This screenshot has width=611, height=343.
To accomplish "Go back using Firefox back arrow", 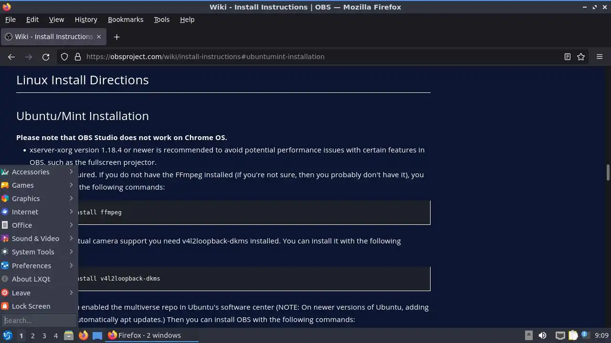I will click(11, 57).
